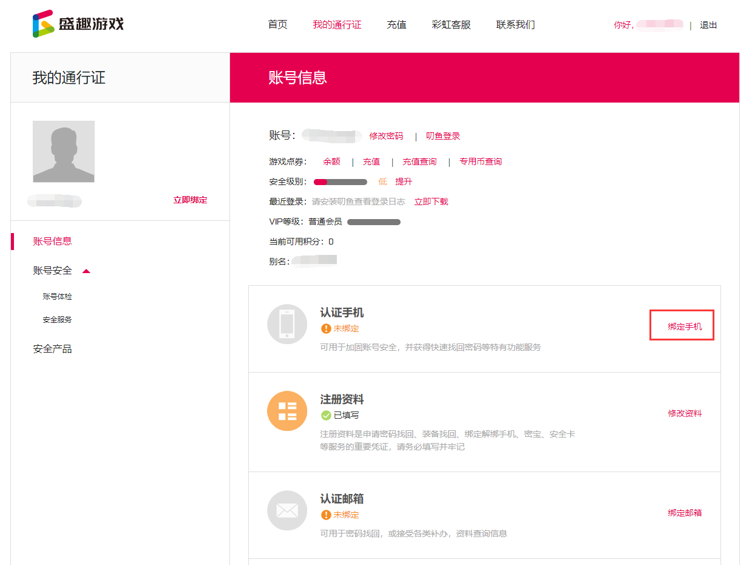749x565 pixels.
Task: Click 退出 to log out
Action: click(708, 25)
